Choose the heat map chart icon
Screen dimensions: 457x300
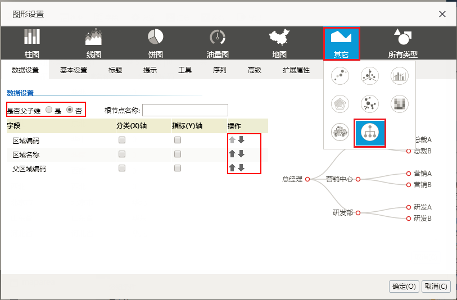click(x=399, y=104)
